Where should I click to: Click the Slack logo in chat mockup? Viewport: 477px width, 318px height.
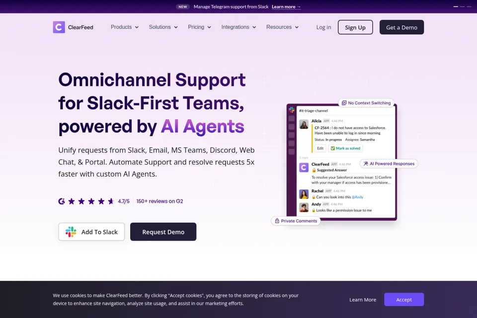(292, 110)
